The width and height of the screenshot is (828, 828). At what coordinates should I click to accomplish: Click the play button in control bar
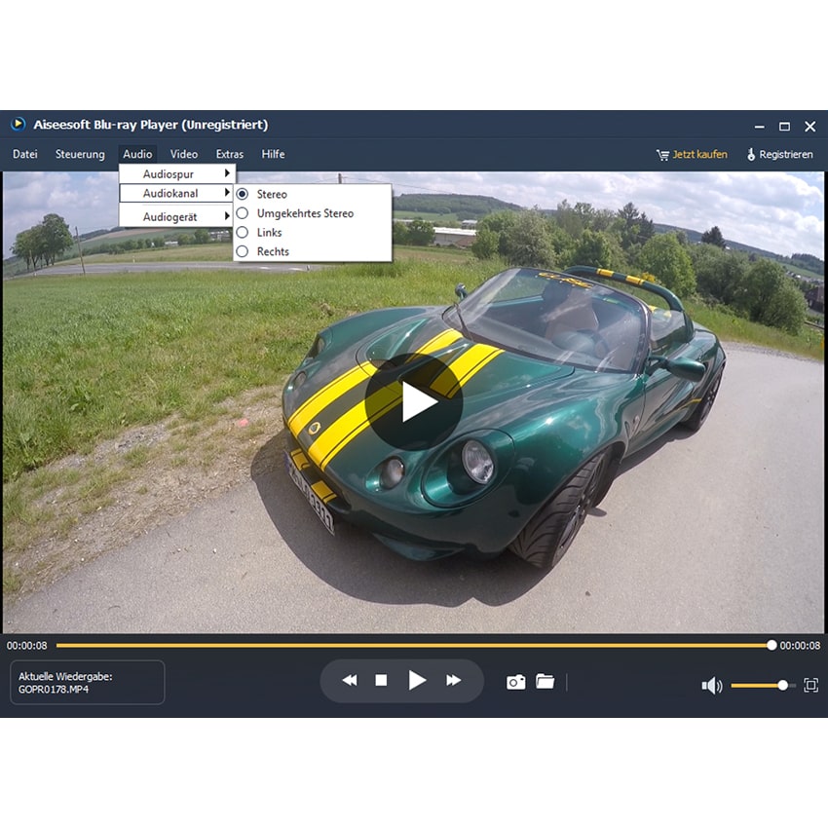(417, 681)
